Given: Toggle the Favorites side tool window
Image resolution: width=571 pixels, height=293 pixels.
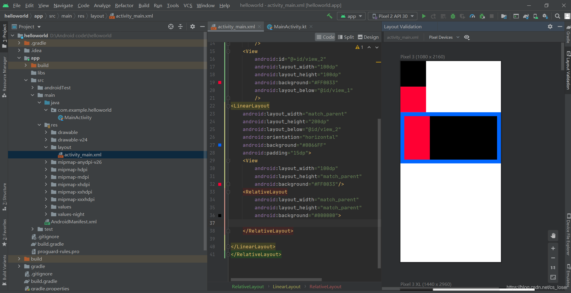Looking at the screenshot, I should click(x=4, y=233).
